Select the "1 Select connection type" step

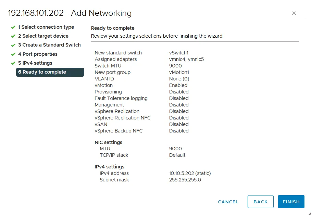[46, 27]
